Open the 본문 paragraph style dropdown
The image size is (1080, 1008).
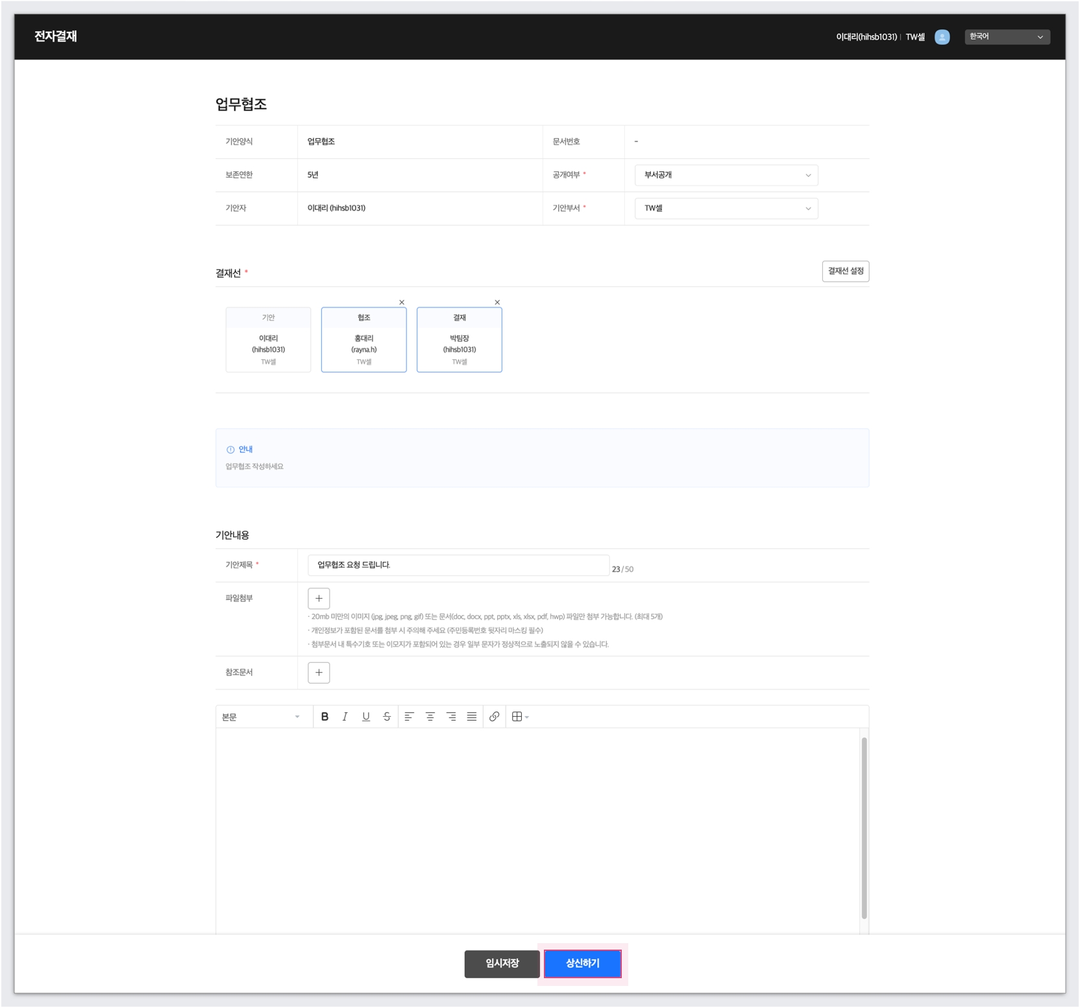tap(261, 717)
